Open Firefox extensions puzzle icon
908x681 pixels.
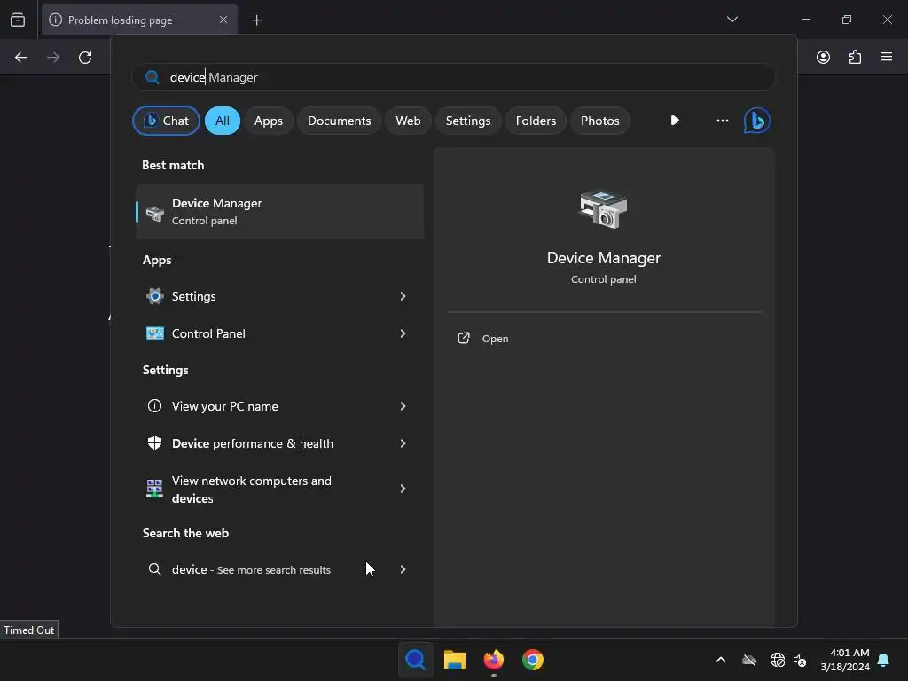coord(855,58)
